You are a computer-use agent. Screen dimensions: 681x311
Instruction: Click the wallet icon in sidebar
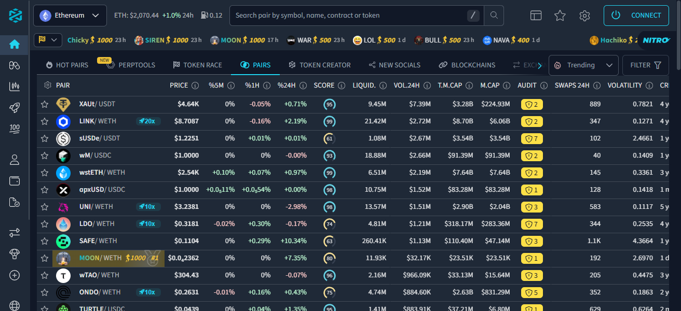click(15, 181)
